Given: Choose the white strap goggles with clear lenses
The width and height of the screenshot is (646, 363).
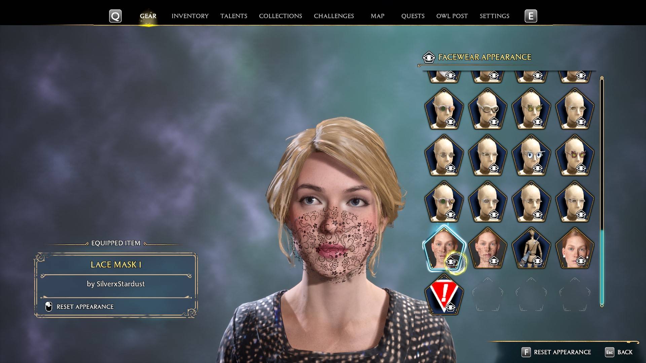Looking at the screenshot, I should click(488, 109).
